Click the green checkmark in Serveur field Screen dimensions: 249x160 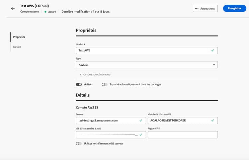[141, 120]
